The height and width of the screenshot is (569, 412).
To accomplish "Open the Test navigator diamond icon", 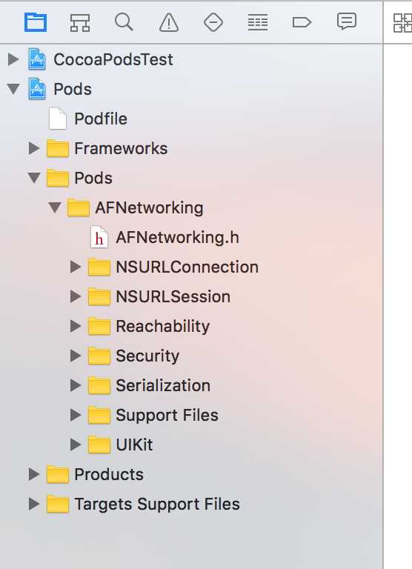I will (213, 22).
